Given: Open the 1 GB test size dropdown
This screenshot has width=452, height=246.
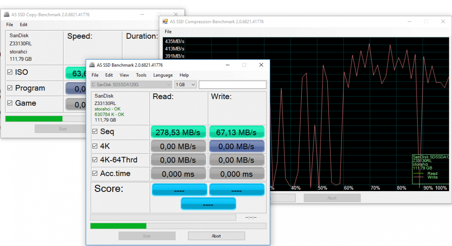Looking at the screenshot, I should click(x=185, y=84).
